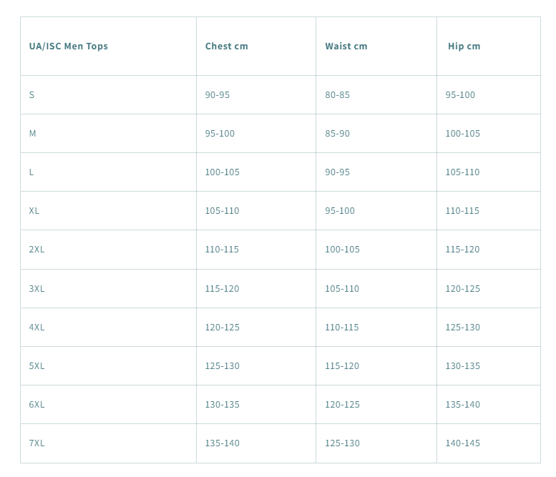Image resolution: width=556 pixels, height=477 pixels.
Task: Click the 3XL size row label
Action: pyautogui.click(x=36, y=289)
